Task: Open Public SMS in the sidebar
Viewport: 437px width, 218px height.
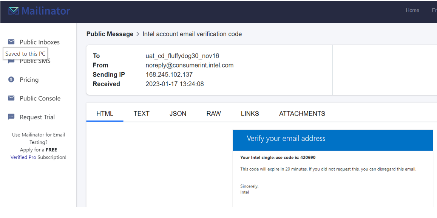Action: click(35, 61)
